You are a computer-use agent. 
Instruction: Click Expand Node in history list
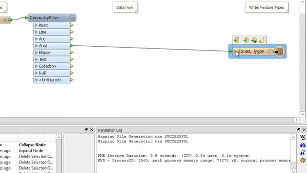31,150
